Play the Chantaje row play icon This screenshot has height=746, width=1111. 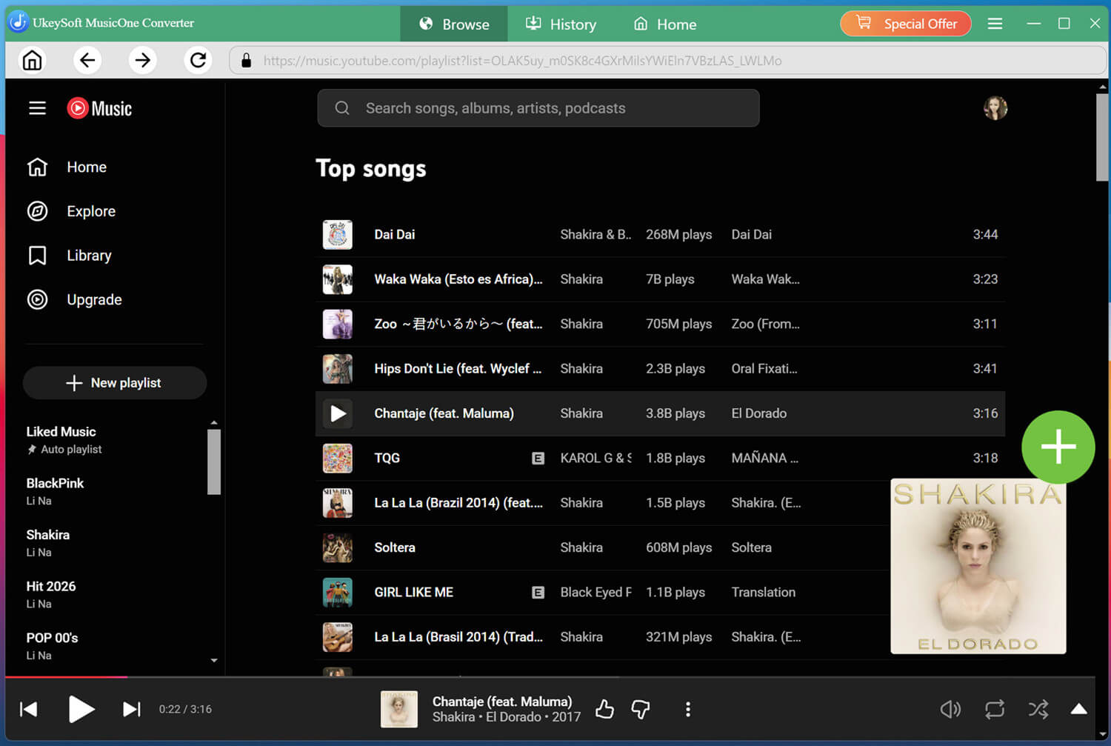(338, 413)
